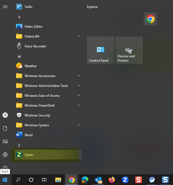Image resolution: width=173 pixels, height=185 pixels.
Task: Launch Word from the app list
Action: 48,135
